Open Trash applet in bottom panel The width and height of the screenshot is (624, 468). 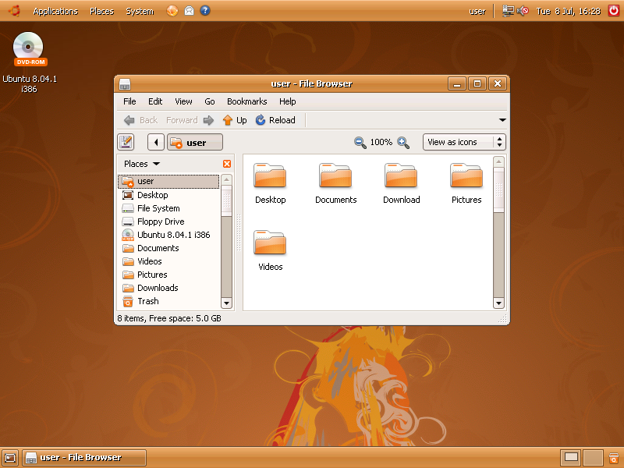coord(614,458)
